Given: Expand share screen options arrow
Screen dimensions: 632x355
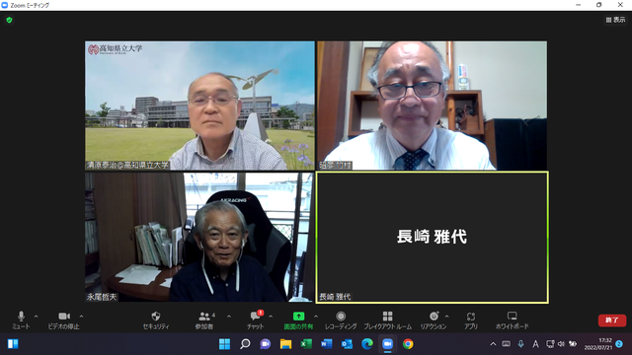Looking at the screenshot, I should point(316,317).
